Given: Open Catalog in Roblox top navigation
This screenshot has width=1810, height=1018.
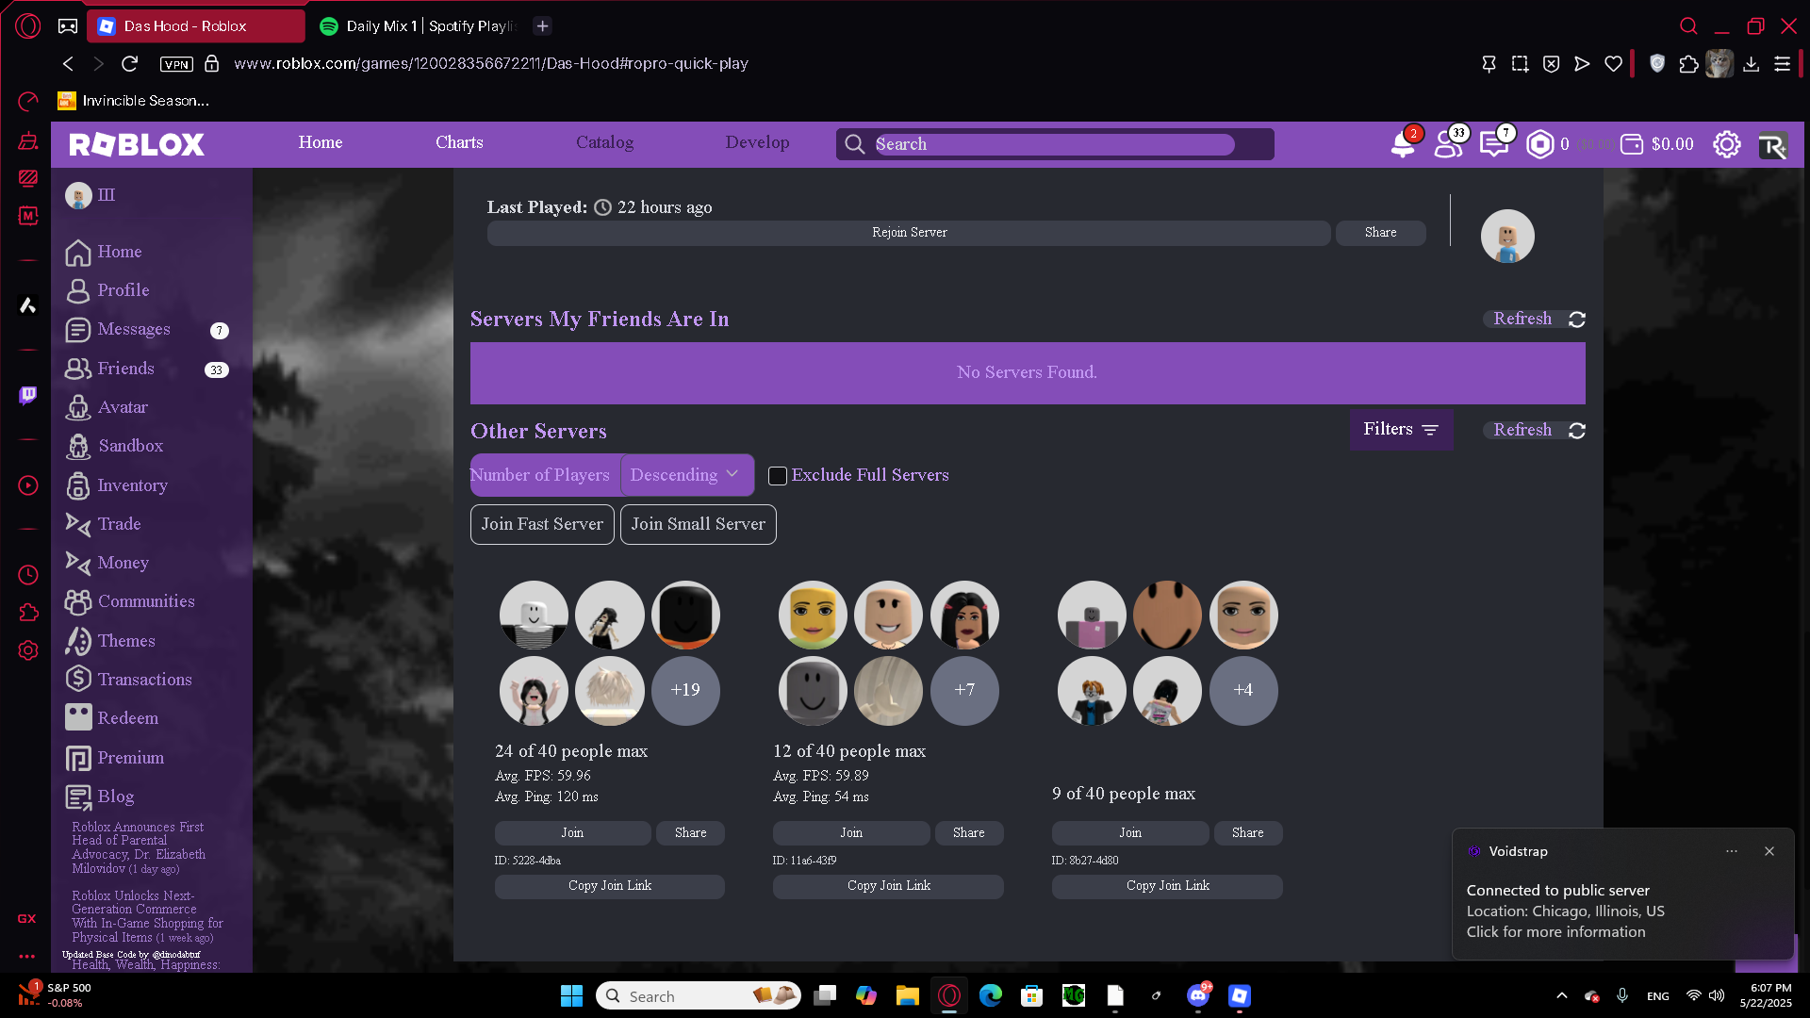Looking at the screenshot, I should [x=605, y=142].
